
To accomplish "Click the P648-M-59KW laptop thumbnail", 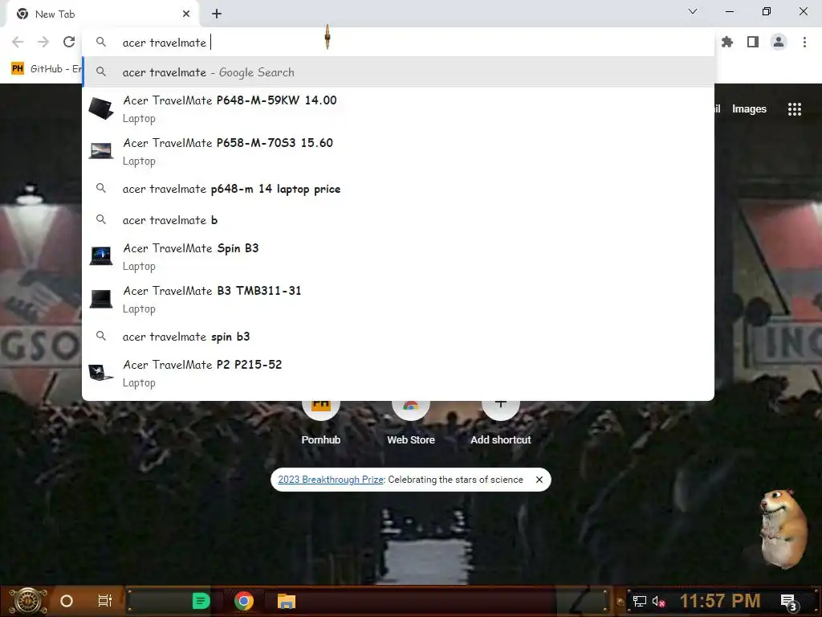I will pyautogui.click(x=101, y=108).
